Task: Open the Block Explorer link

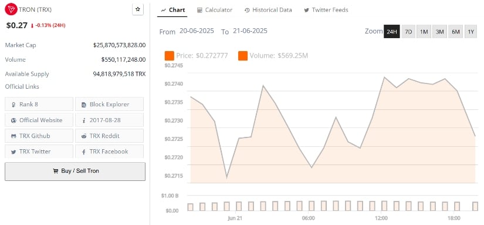Action: (109, 104)
